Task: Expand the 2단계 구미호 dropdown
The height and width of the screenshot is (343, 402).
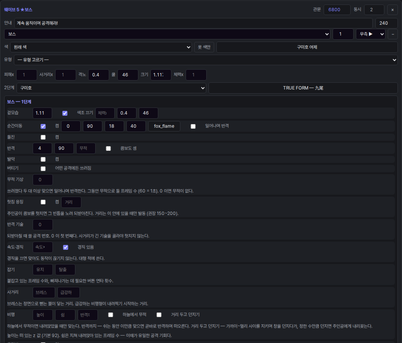Action: [x=111, y=88]
